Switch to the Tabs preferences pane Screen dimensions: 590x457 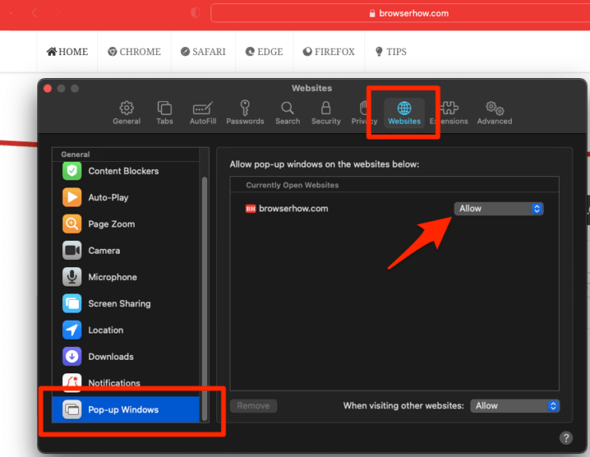tap(164, 112)
